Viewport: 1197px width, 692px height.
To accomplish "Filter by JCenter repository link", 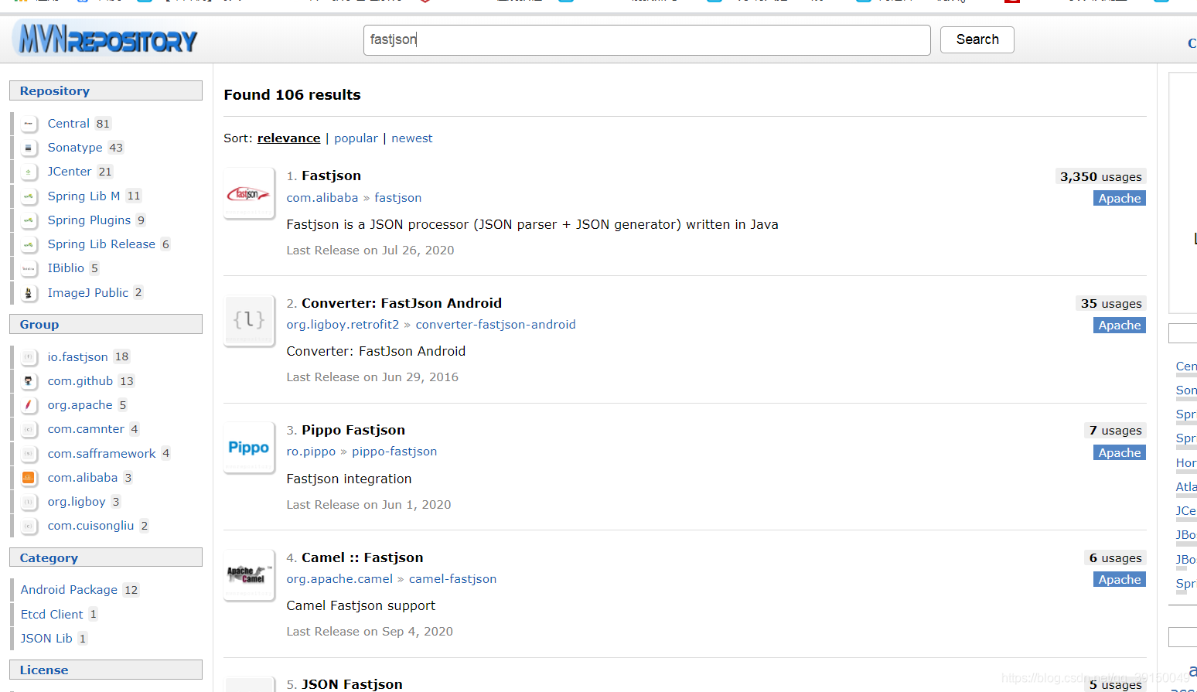I will pos(70,172).
